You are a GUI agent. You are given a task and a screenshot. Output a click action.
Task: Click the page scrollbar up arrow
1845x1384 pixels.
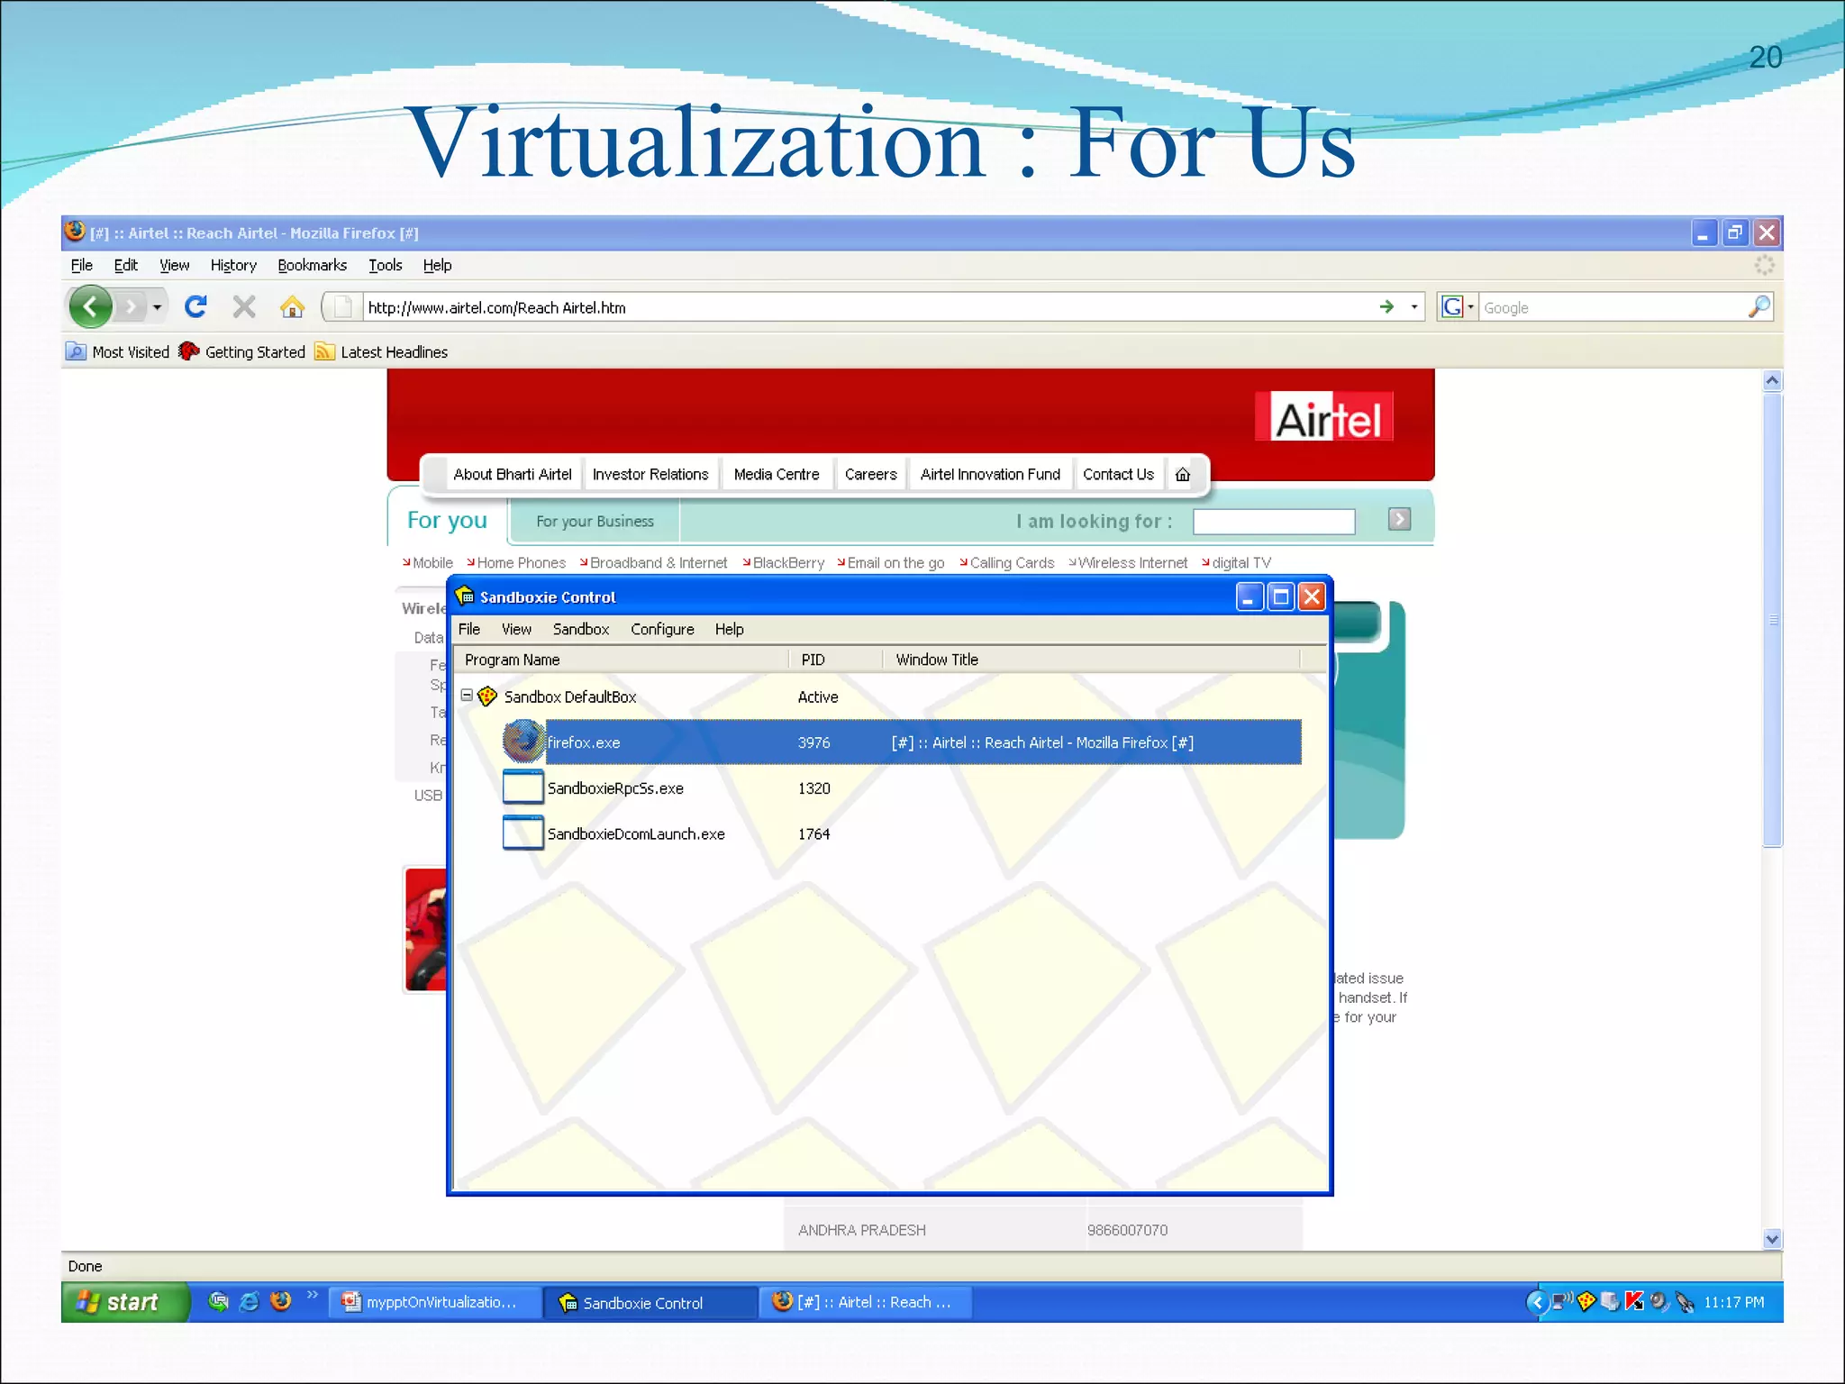click(x=1772, y=380)
